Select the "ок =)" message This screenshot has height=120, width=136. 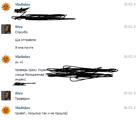coord(19,62)
